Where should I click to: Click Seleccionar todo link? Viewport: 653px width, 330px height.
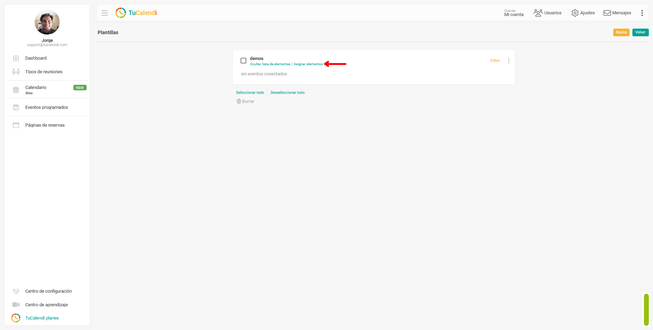250,93
